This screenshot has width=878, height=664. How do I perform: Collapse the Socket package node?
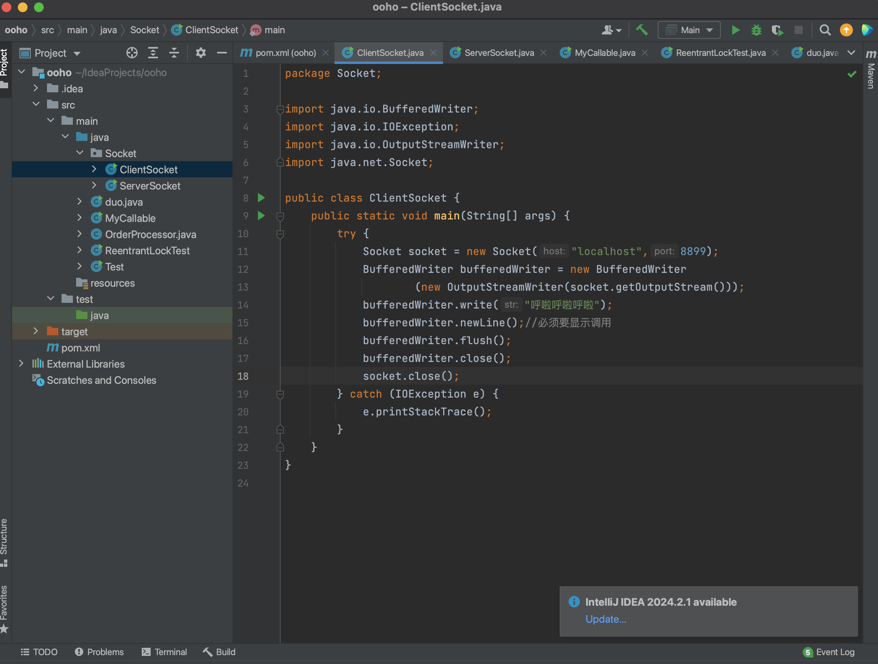[x=80, y=153]
